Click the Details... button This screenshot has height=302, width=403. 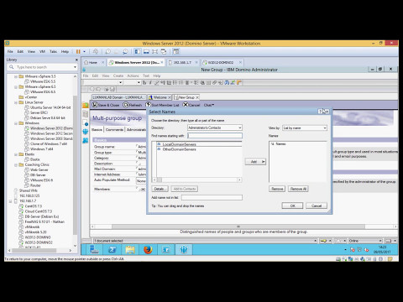[x=160, y=189]
